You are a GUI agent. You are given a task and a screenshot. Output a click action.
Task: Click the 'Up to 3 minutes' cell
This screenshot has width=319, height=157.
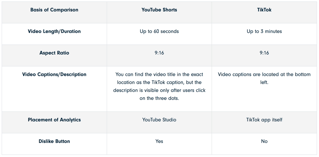[264, 32]
